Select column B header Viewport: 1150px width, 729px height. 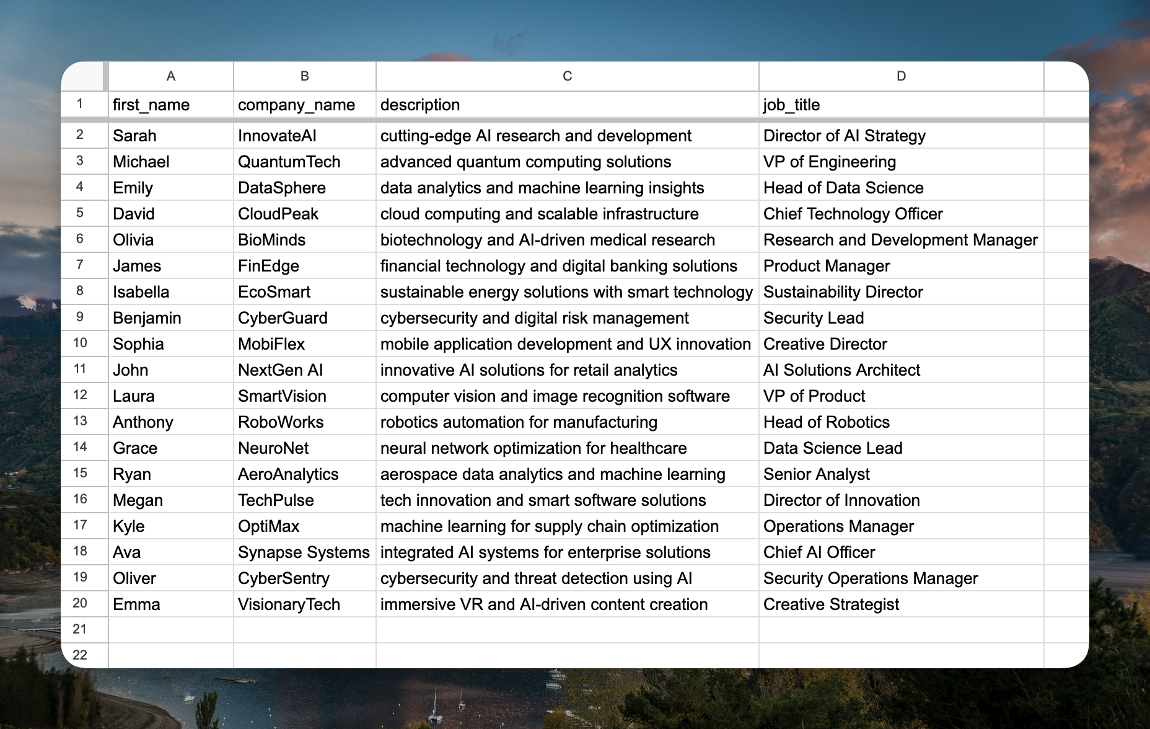(x=305, y=76)
